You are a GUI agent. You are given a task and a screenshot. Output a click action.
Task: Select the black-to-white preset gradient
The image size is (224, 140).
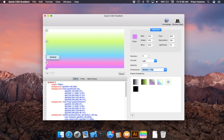(136, 82)
